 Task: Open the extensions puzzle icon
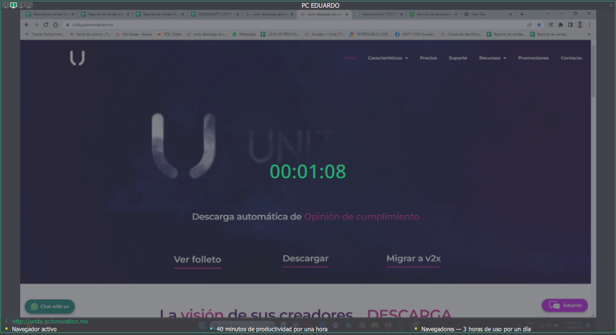point(561,25)
